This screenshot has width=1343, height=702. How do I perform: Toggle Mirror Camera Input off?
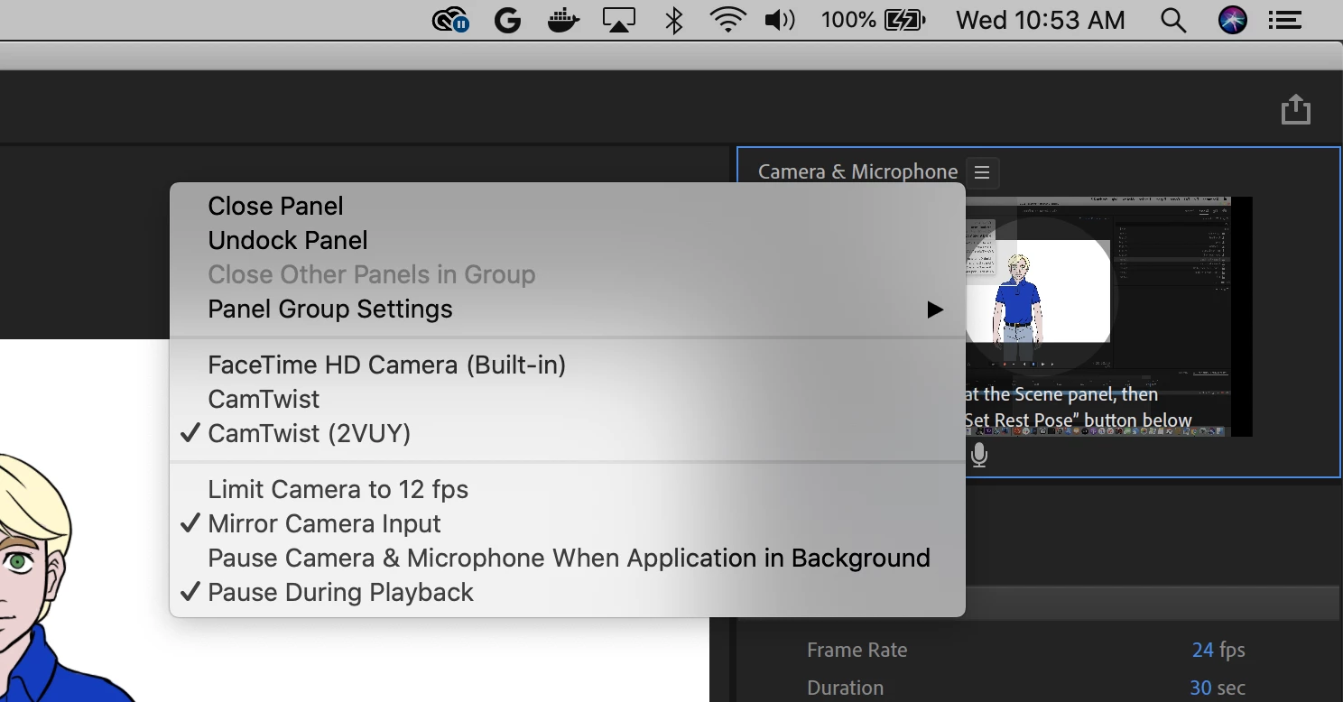[x=568, y=523]
